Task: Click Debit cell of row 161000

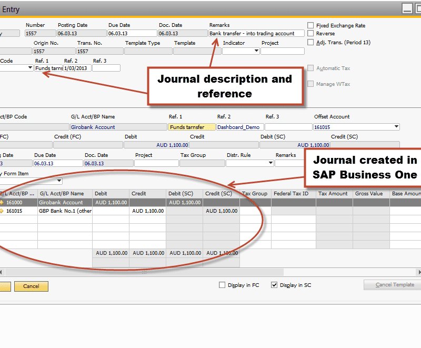Action: point(111,203)
